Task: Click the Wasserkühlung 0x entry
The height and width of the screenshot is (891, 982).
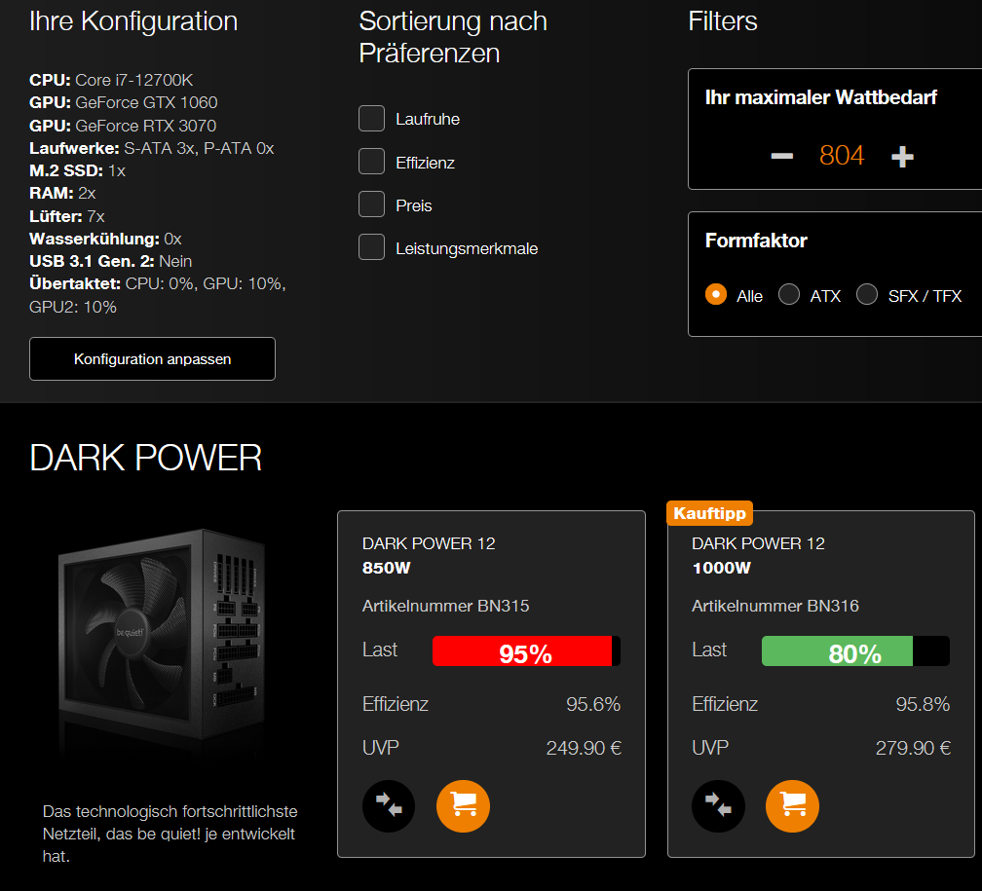Action: tap(105, 240)
